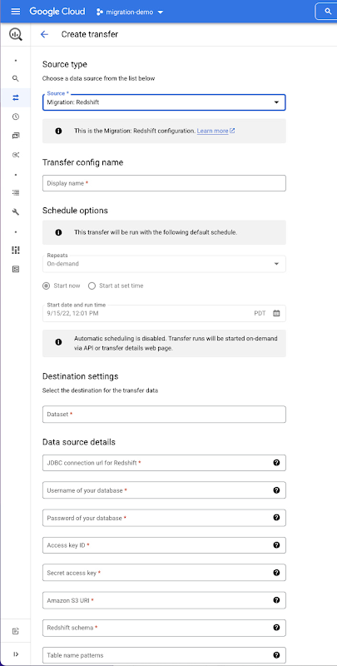337x666 pixels.
Task: Click the sidebar icon below the clock
Action: point(16,136)
